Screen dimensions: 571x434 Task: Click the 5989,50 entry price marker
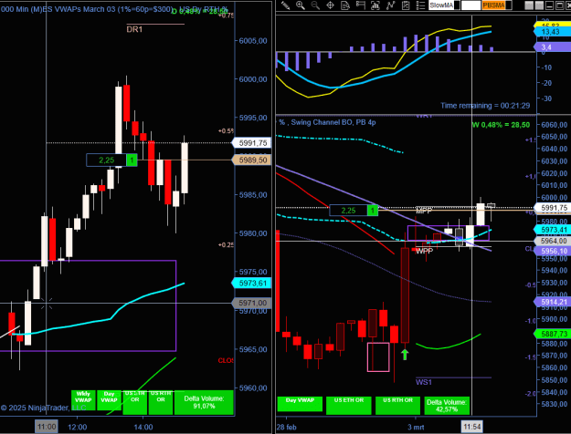point(251,160)
